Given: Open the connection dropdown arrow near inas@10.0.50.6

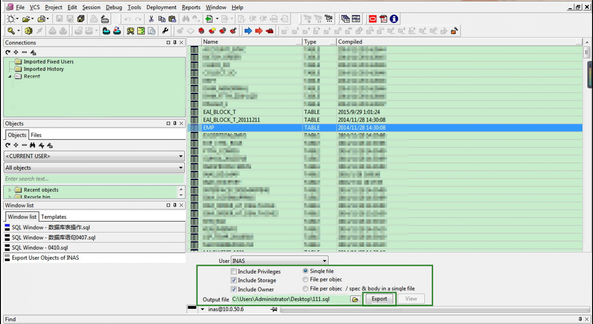Looking at the screenshot, I should tap(202, 309).
